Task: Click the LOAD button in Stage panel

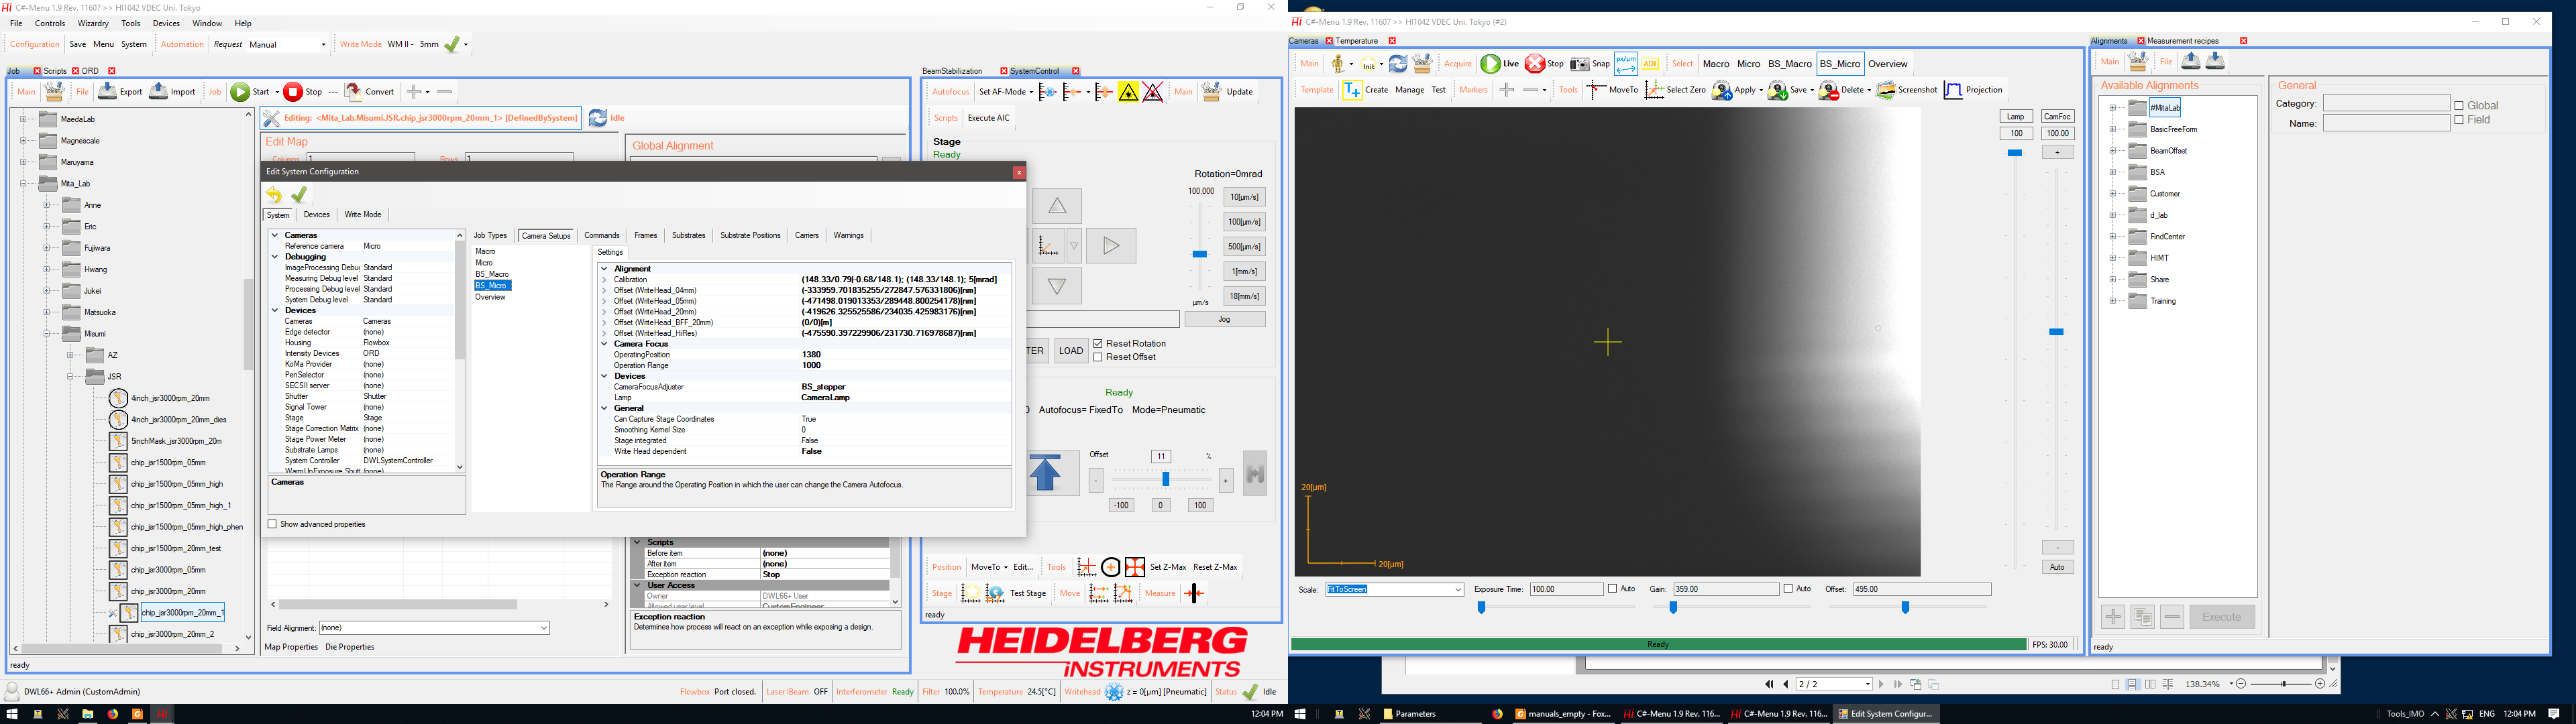Action: pos(1071,351)
